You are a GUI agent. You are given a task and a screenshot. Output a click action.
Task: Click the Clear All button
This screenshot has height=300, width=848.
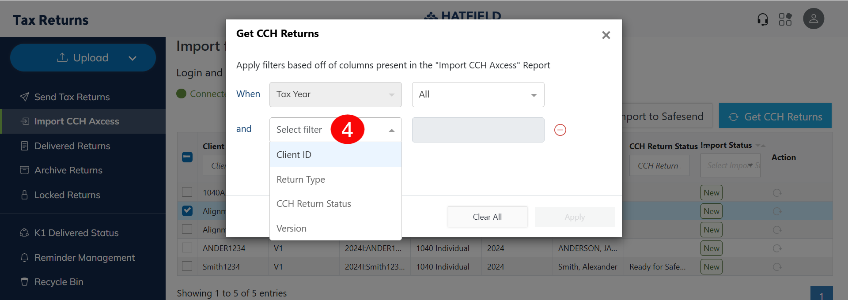click(x=487, y=217)
